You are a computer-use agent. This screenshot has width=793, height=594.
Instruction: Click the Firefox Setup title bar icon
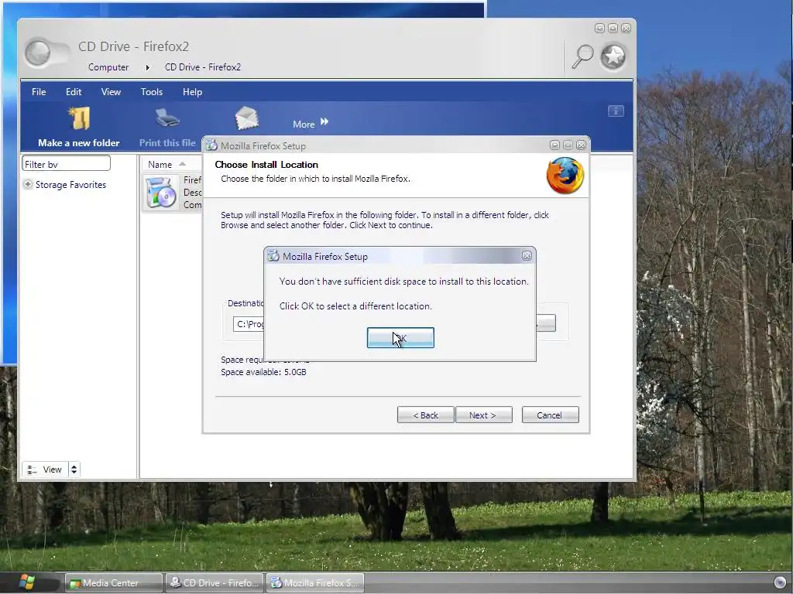211,145
